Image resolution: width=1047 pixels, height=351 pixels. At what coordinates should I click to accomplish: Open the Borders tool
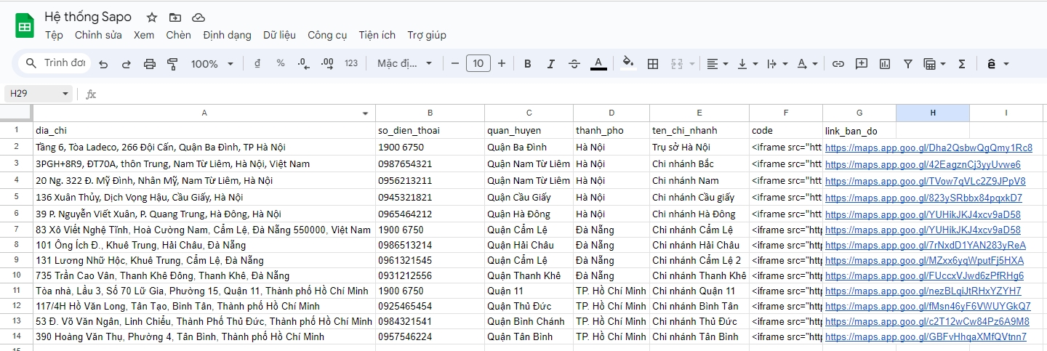pos(653,64)
